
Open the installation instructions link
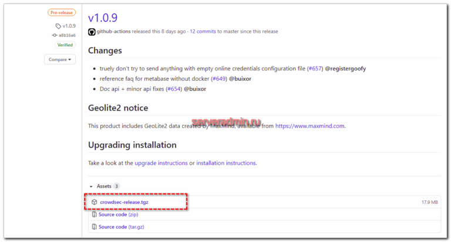[x=226, y=163]
